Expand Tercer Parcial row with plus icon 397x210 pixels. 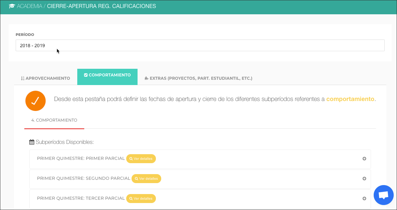click(364, 199)
